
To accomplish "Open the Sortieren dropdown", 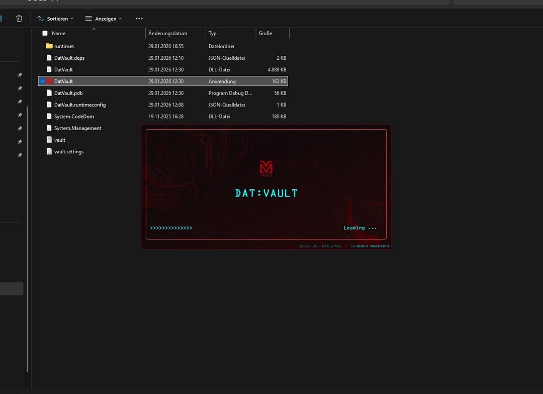I will click(x=55, y=19).
